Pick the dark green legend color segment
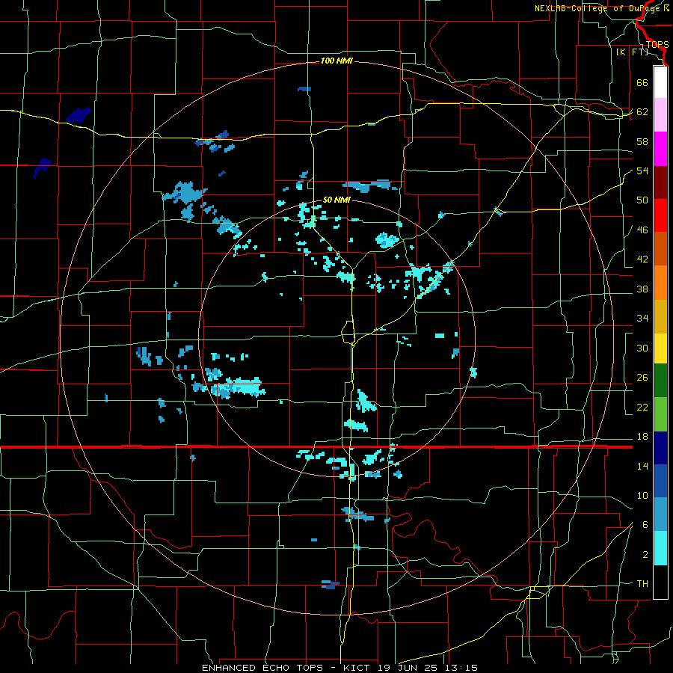 [x=660, y=381]
